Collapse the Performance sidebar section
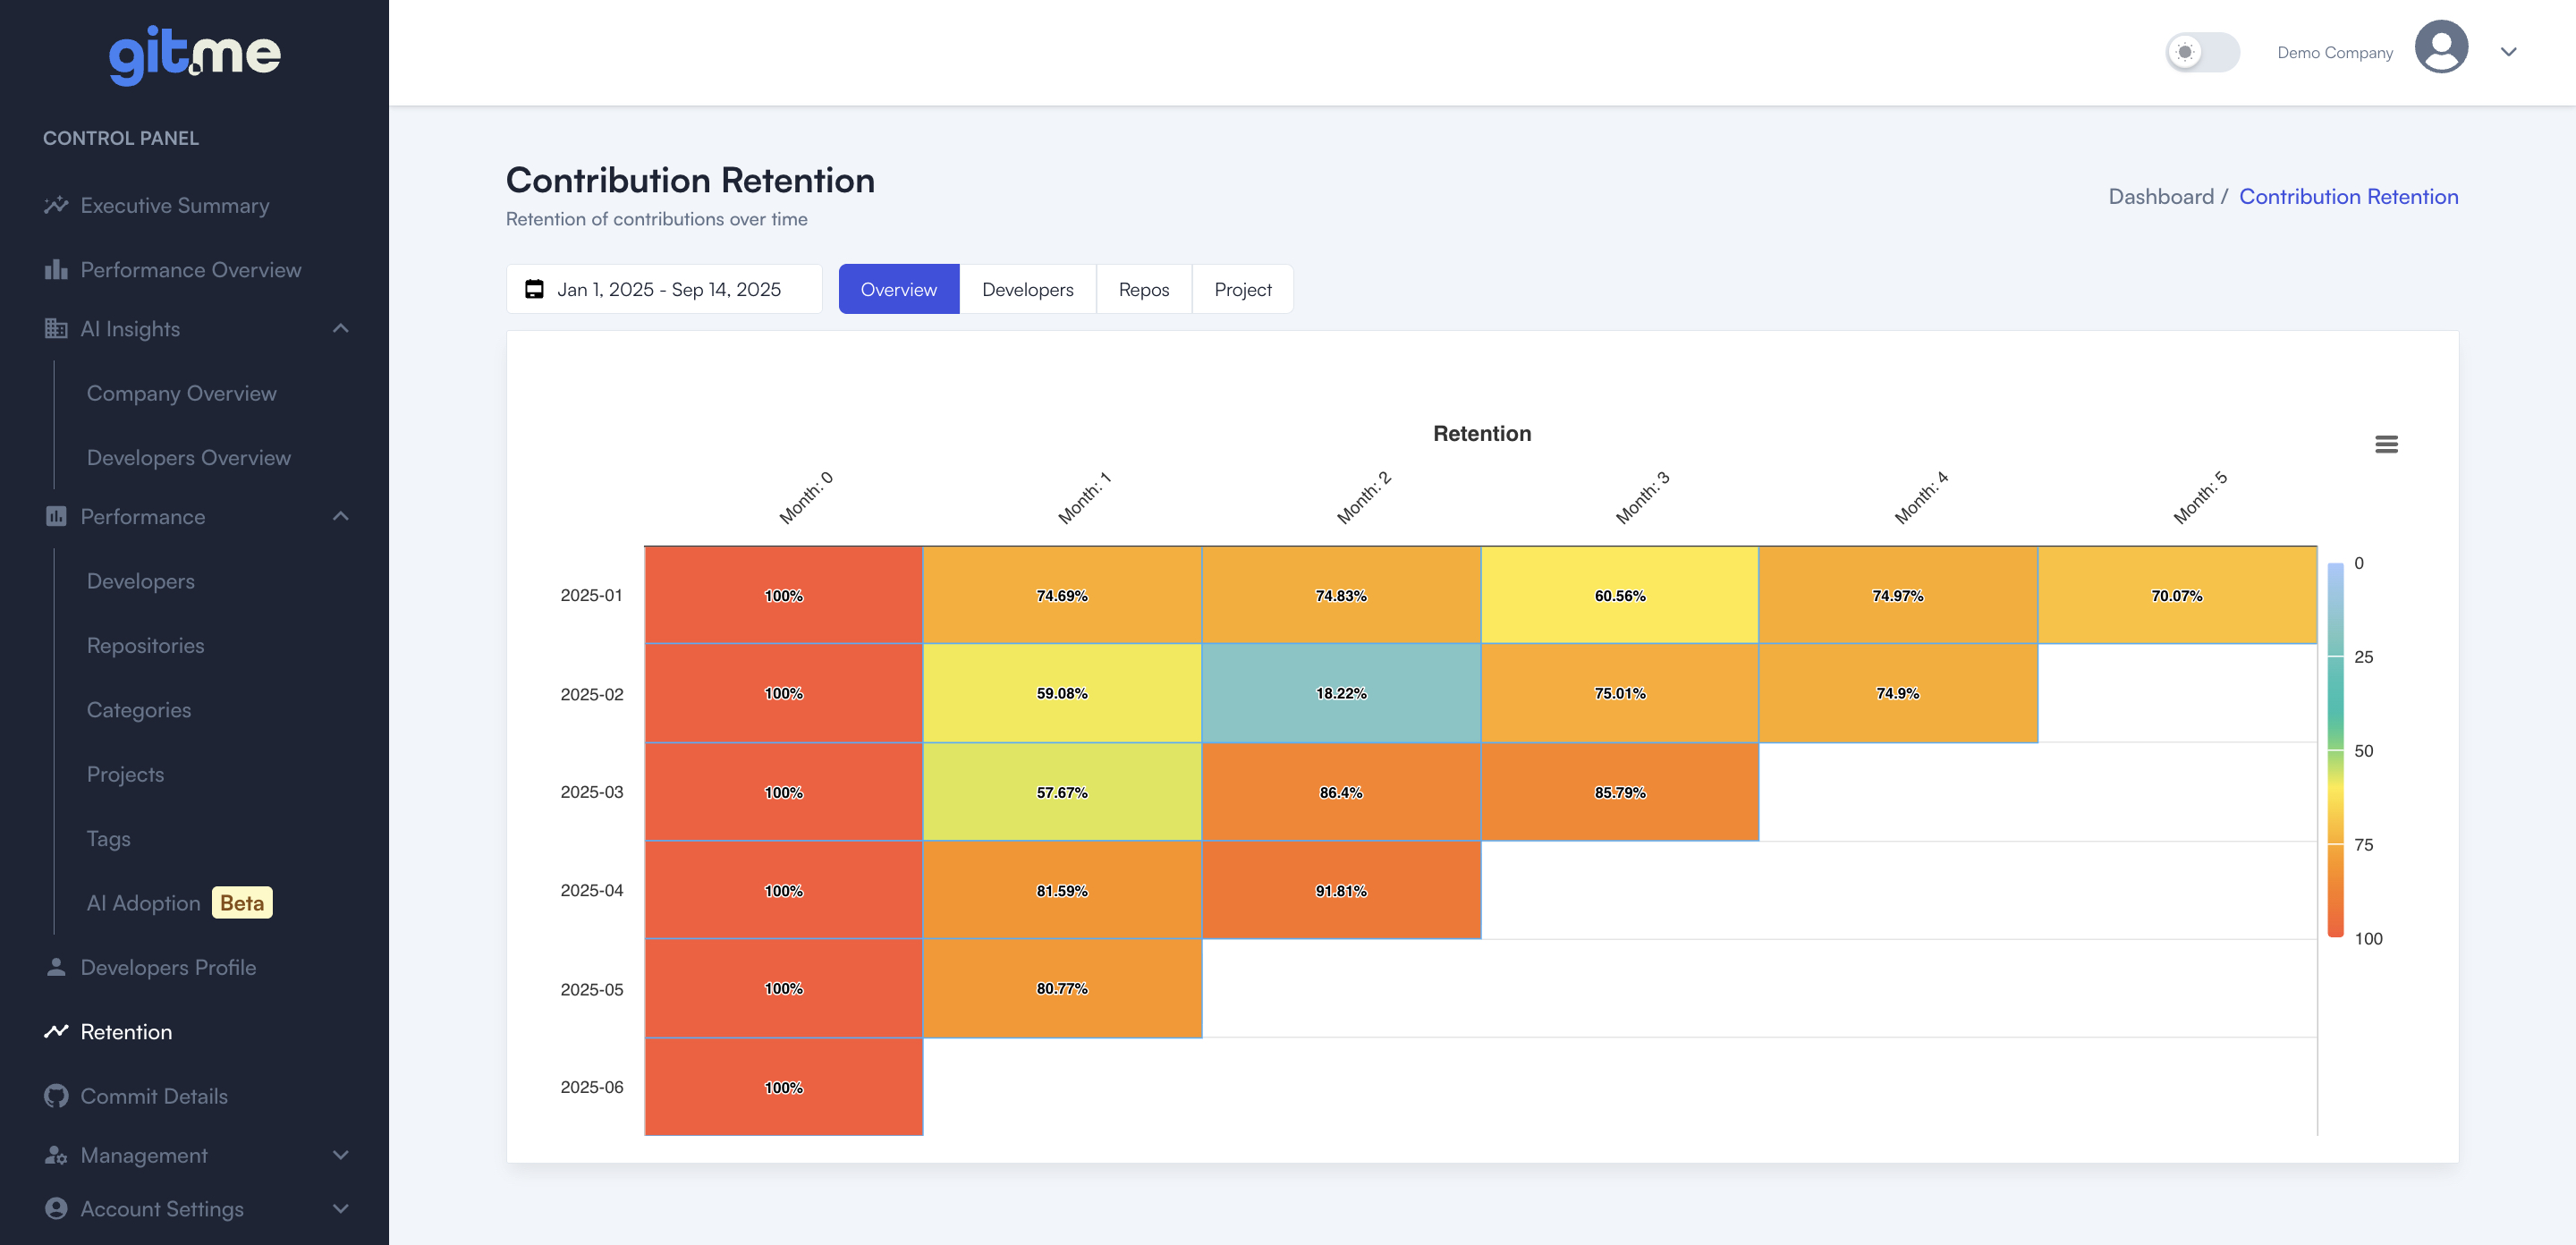The height and width of the screenshot is (1245, 2576). 340,516
